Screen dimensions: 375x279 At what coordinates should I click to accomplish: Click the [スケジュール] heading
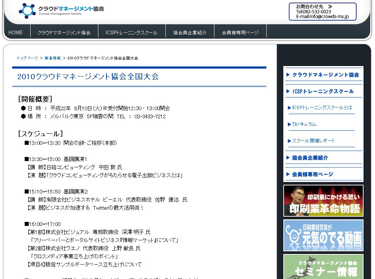click(41, 133)
